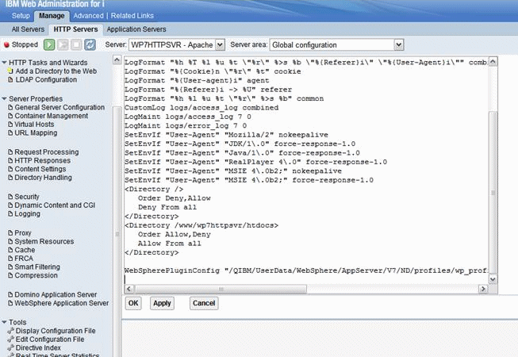Collapse Server Properties section
Screen dimensions: 518x357
tap(4, 98)
